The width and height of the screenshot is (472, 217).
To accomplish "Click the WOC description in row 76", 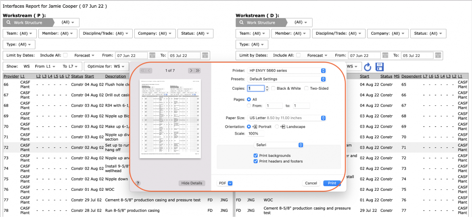I will [109, 189].
